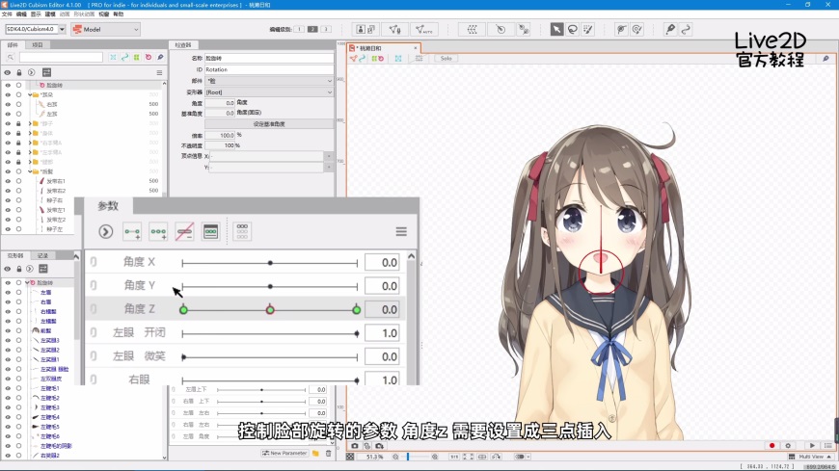
Task: Click the create warp deformer icon
Action: pyautogui.click(x=472, y=29)
